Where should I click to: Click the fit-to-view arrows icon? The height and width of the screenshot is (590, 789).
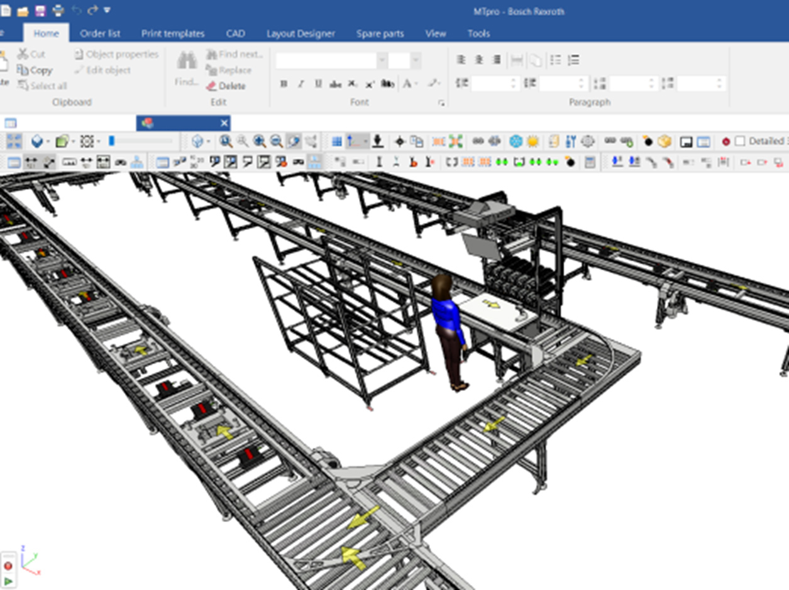click(x=14, y=141)
